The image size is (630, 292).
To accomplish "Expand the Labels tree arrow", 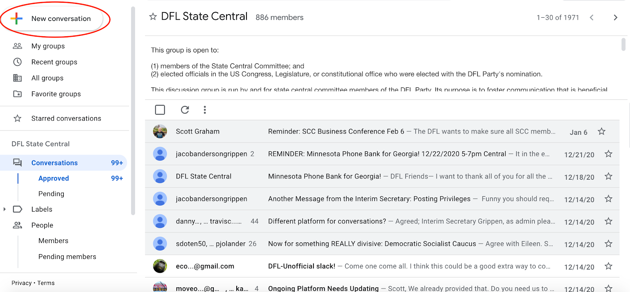I will (x=4, y=209).
